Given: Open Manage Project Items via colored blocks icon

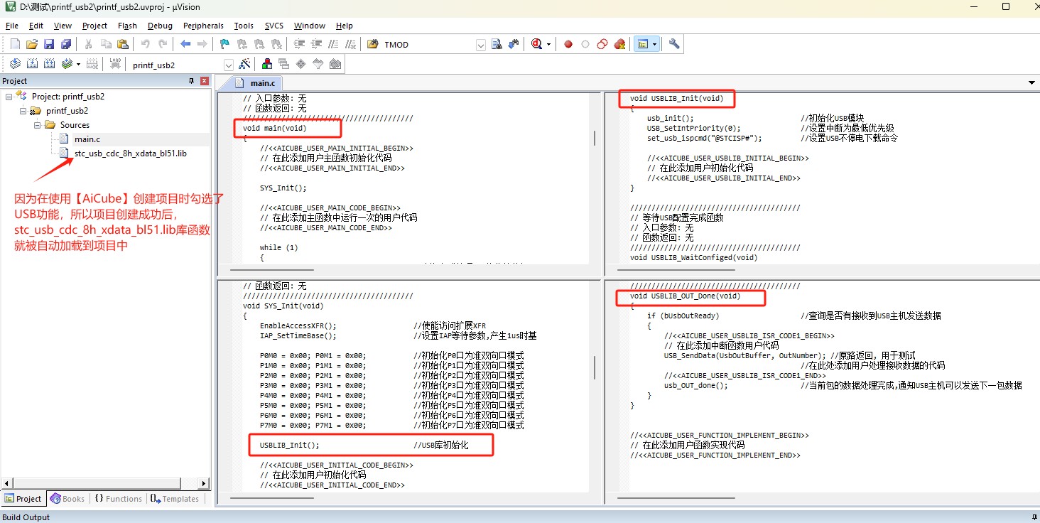Looking at the screenshot, I should [267, 64].
